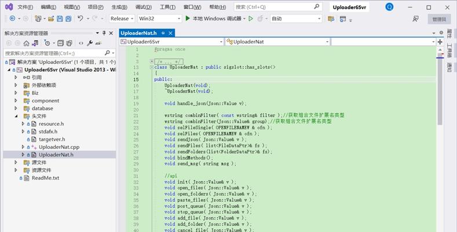
Task: Collapse the class UploaderNat code block
Action: coord(152,67)
